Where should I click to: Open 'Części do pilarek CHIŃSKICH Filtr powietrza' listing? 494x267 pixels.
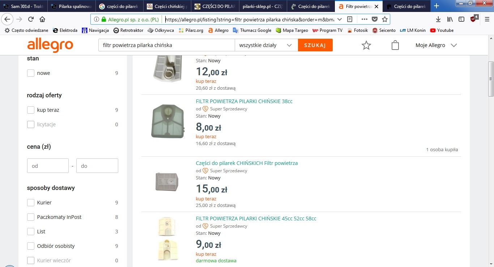pos(247,163)
